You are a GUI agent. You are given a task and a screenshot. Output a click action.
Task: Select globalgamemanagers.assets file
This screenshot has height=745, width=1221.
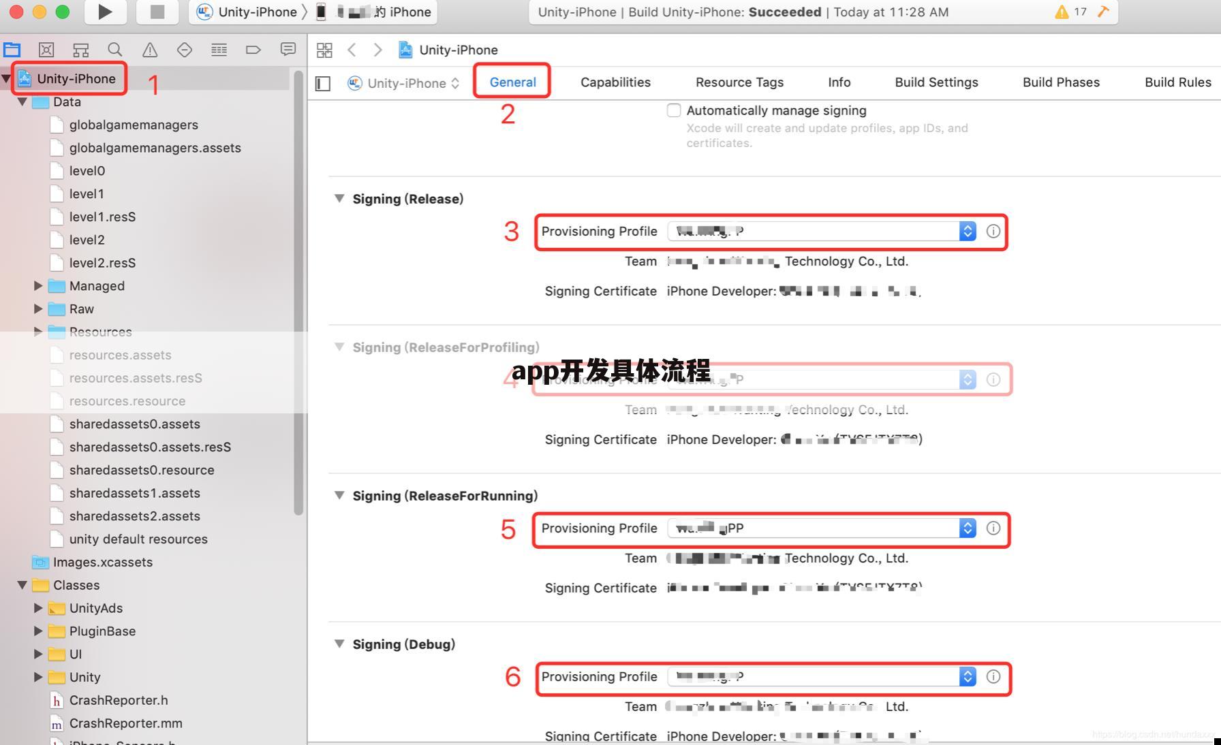click(x=155, y=148)
